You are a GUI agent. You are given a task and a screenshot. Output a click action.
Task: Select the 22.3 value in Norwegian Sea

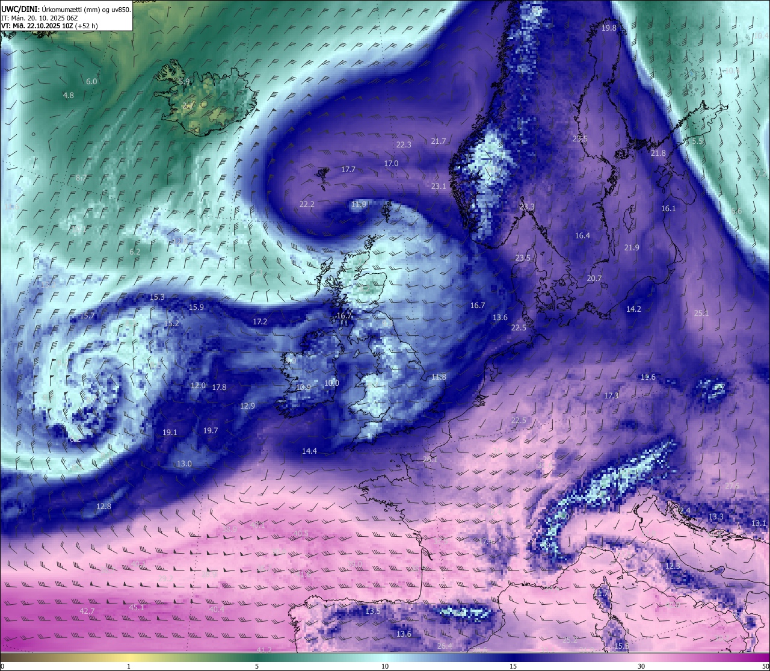coord(404,144)
